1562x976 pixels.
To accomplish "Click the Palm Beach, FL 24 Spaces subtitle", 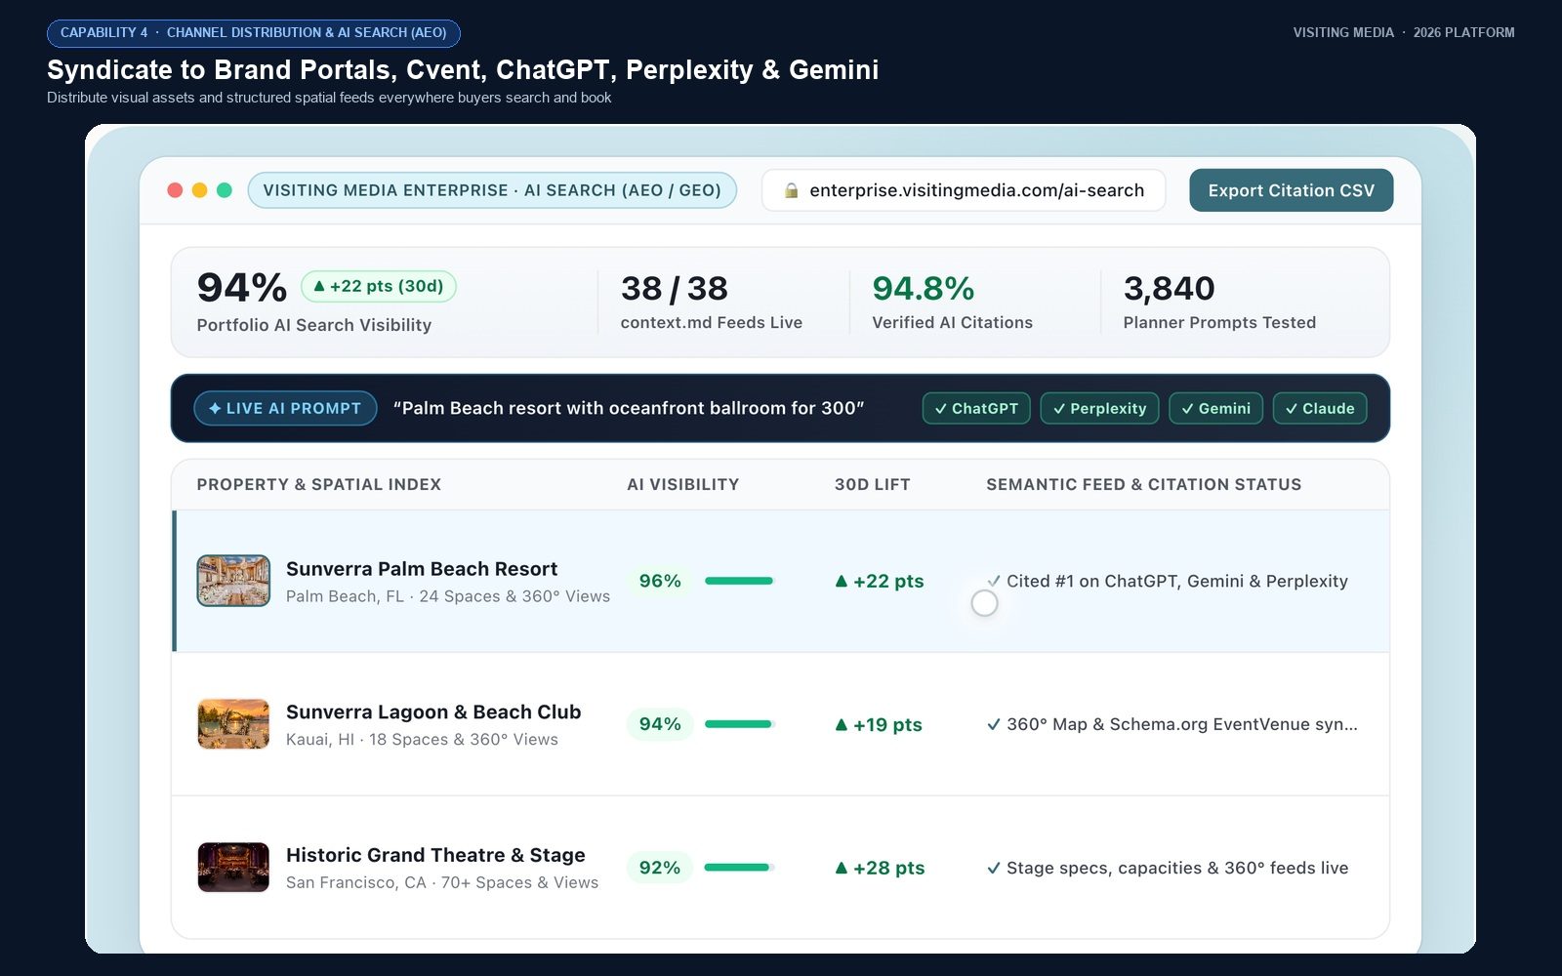I will [x=448, y=596].
